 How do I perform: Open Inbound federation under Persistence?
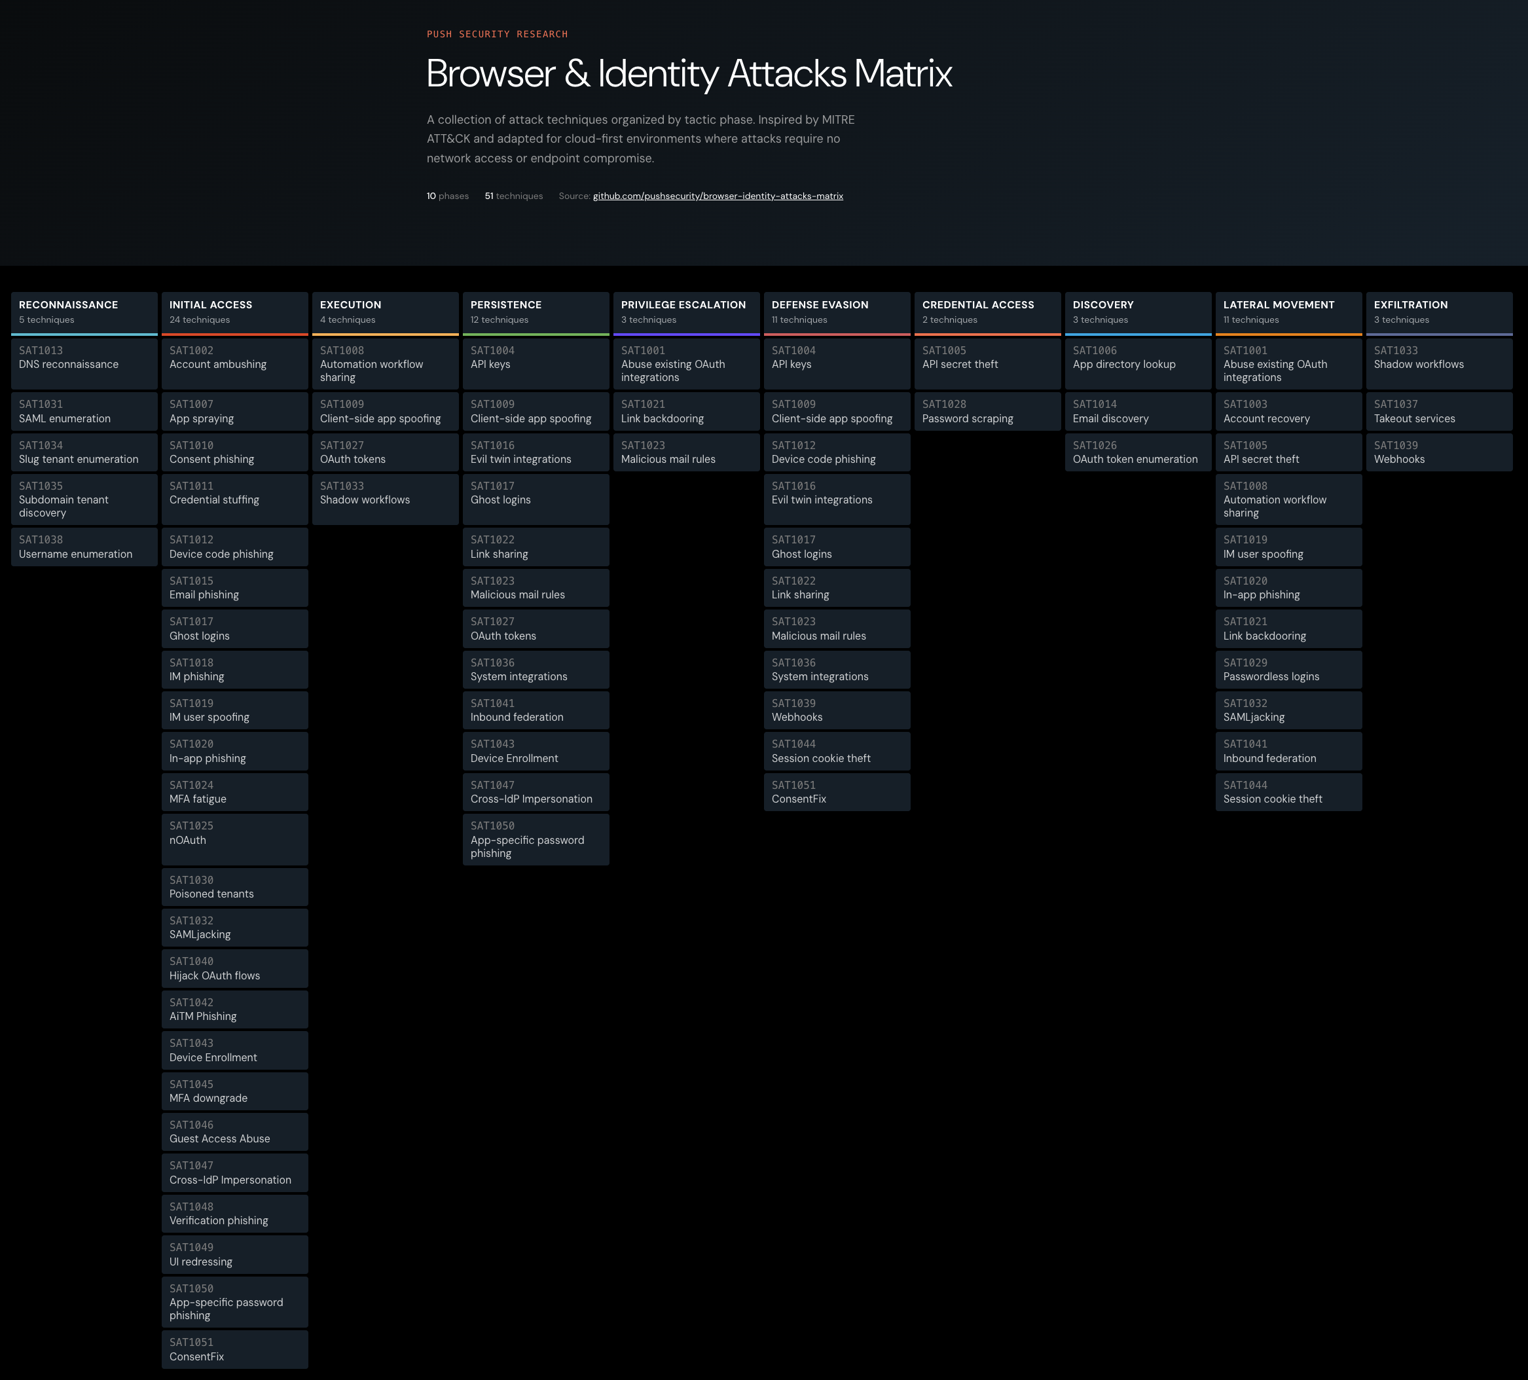coord(536,710)
